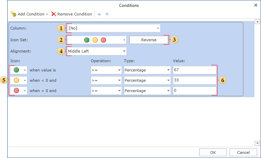This screenshot has width=261, height=158.
Task: Open the Icon Set dropdown
Action: [124, 40]
